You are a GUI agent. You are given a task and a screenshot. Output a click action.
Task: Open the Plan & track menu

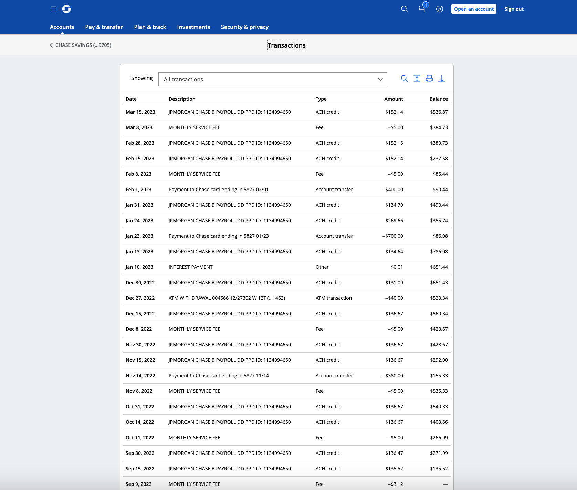click(150, 27)
